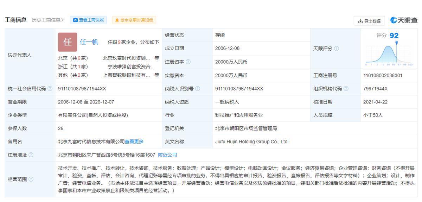422x202 pixels.
Task: Click credit code 911101087967​1944XX under 统一社会信用代码
Action: (82, 89)
